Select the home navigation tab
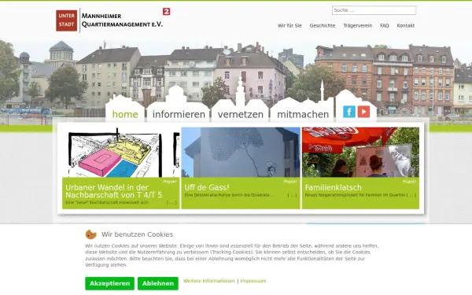Image resolution: width=472 pixels, height=295 pixels. (x=125, y=114)
